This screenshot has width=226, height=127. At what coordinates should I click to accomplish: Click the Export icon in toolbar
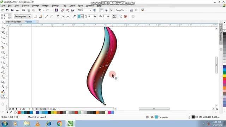click(x=67, y=10)
